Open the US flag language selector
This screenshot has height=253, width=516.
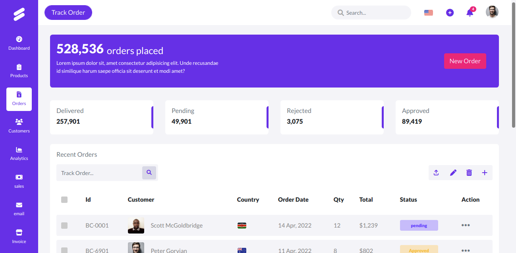tap(428, 13)
